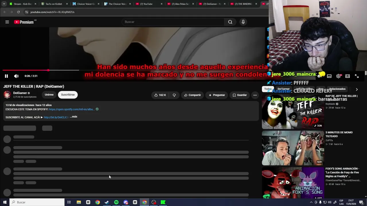Switch to the Alex Pelao browser tab
This screenshot has height=206, width=367.
[x=180, y=4]
